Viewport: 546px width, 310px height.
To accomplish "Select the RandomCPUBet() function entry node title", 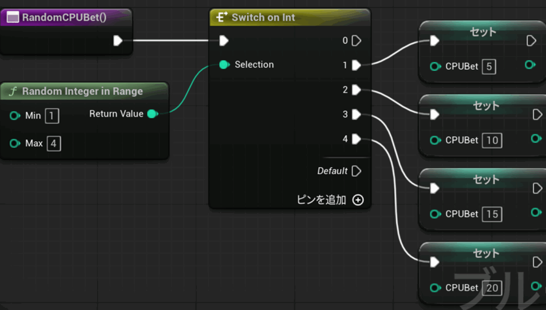I will coord(64,18).
